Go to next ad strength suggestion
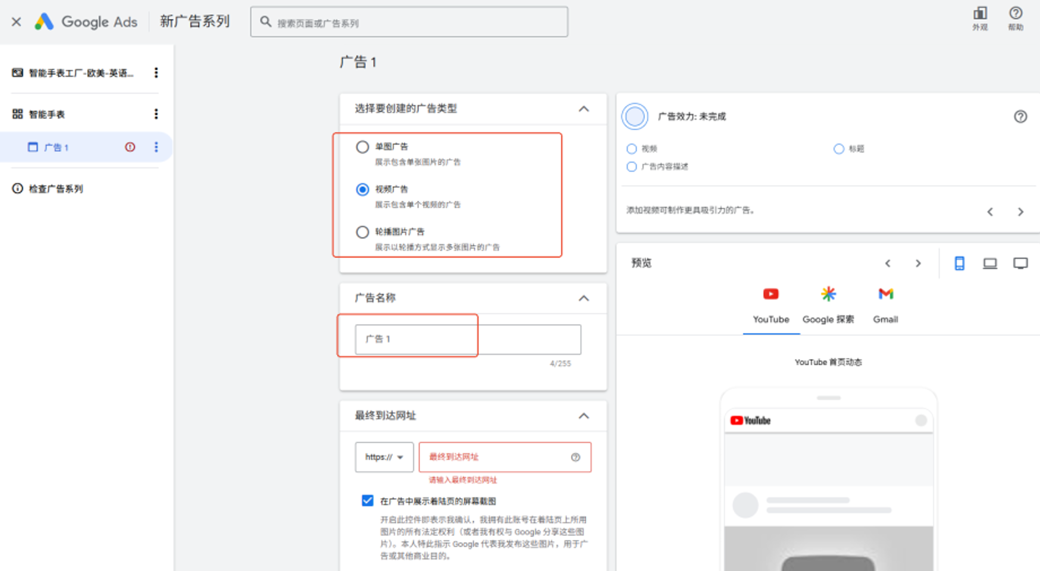The width and height of the screenshot is (1040, 571). pyautogui.click(x=1020, y=212)
